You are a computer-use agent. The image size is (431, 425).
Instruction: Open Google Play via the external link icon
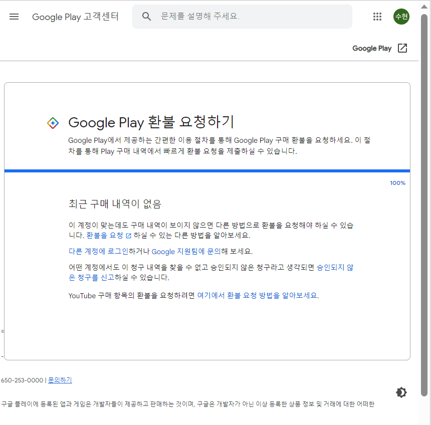[402, 48]
